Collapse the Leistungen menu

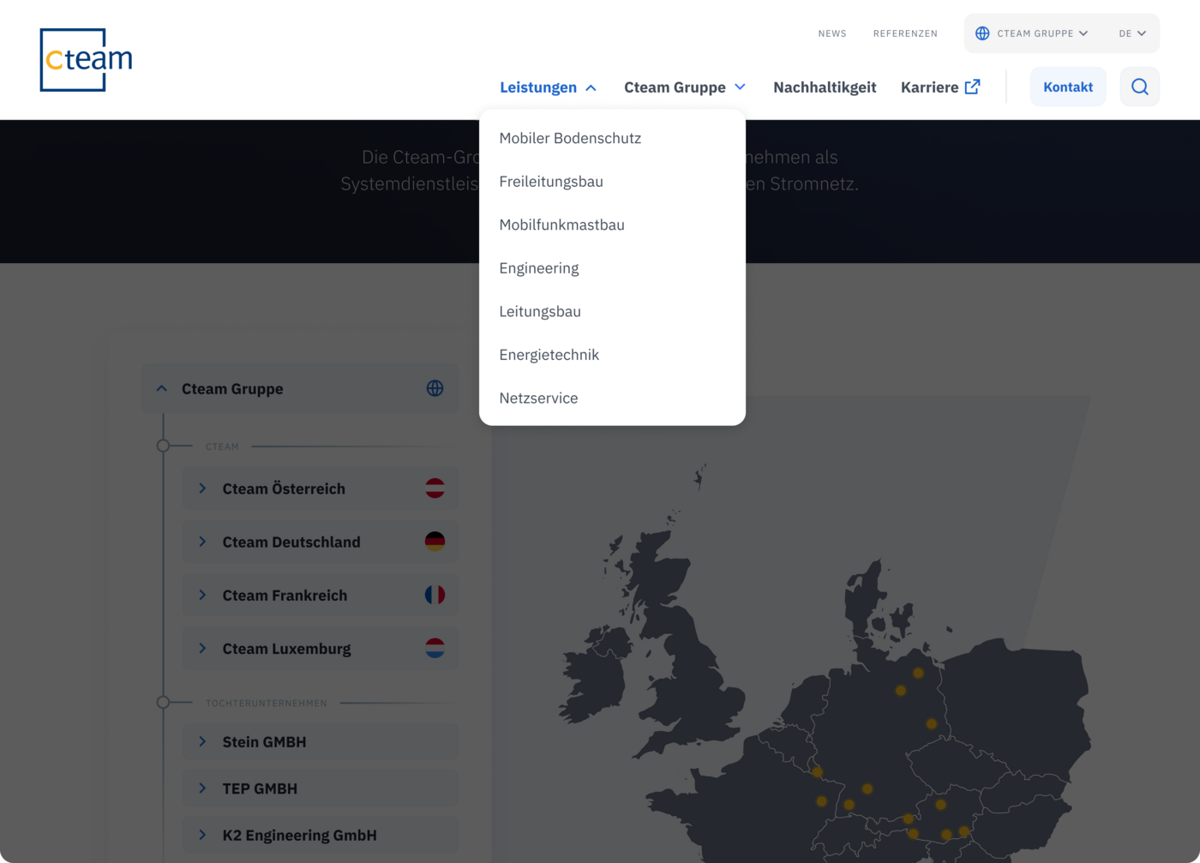pyautogui.click(x=548, y=87)
